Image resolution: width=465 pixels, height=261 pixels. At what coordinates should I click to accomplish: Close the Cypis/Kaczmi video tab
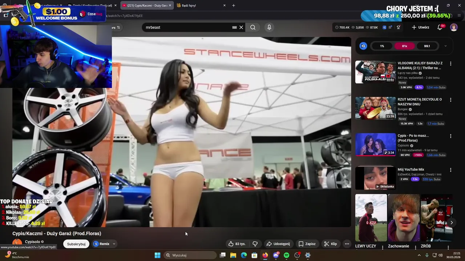click(170, 5)
